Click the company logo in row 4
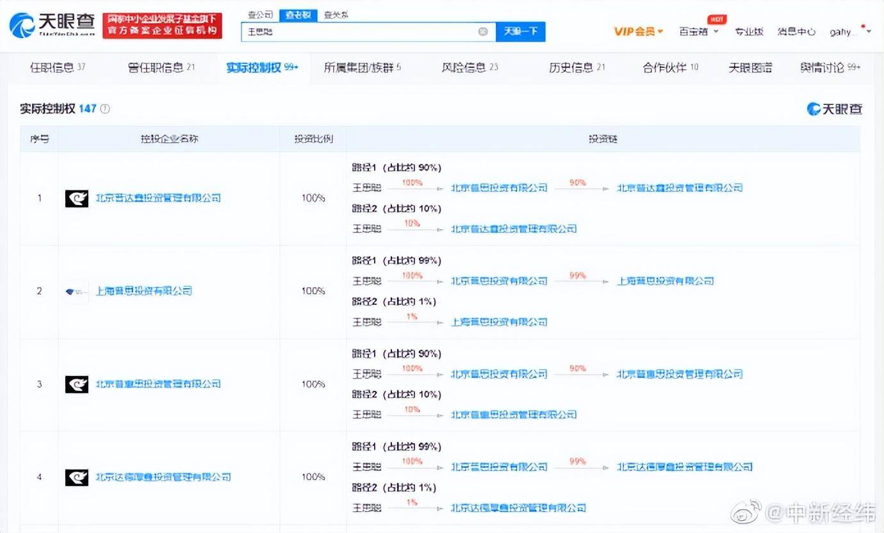This screenshot has width=884, height=533. pos(77,477)
